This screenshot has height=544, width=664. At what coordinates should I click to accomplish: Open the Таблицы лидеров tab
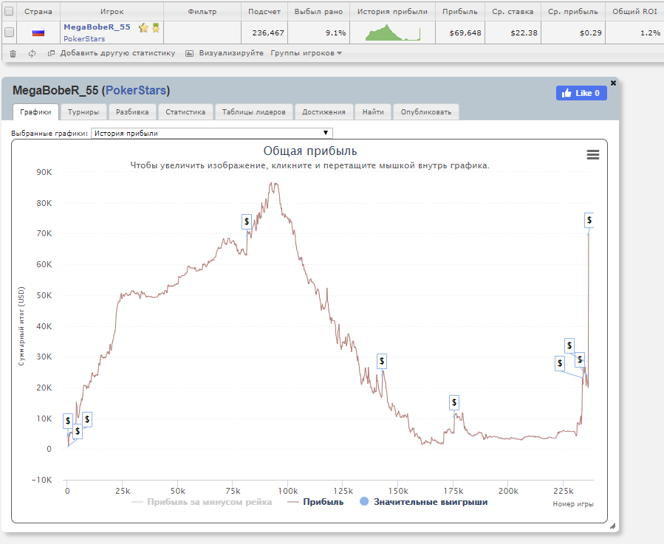click(x=254, y=112)
